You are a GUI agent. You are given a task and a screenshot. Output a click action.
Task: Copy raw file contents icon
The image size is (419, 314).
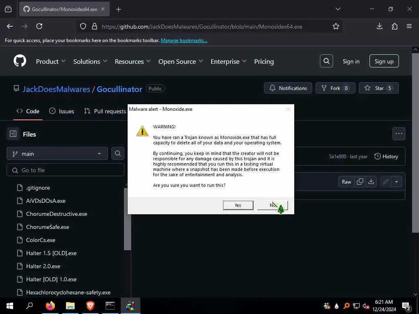360,182
